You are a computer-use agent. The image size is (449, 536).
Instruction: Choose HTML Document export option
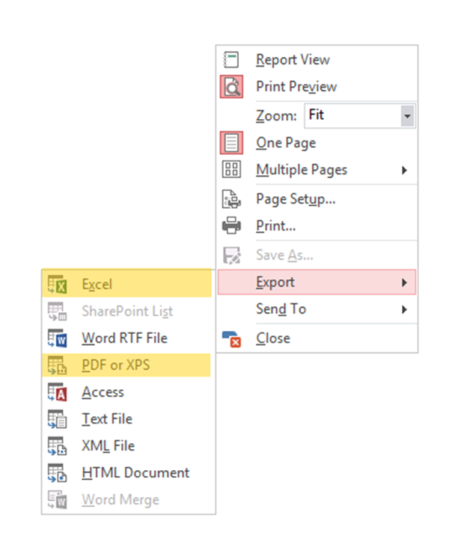pos(135,473)
